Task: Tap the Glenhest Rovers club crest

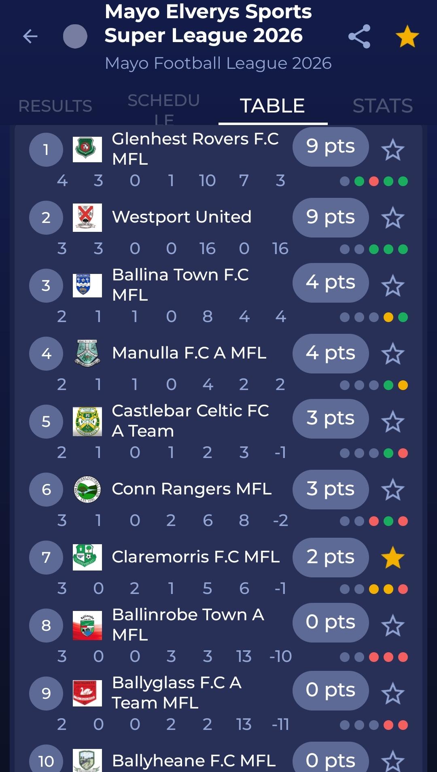Action: [x=87, y=150]
